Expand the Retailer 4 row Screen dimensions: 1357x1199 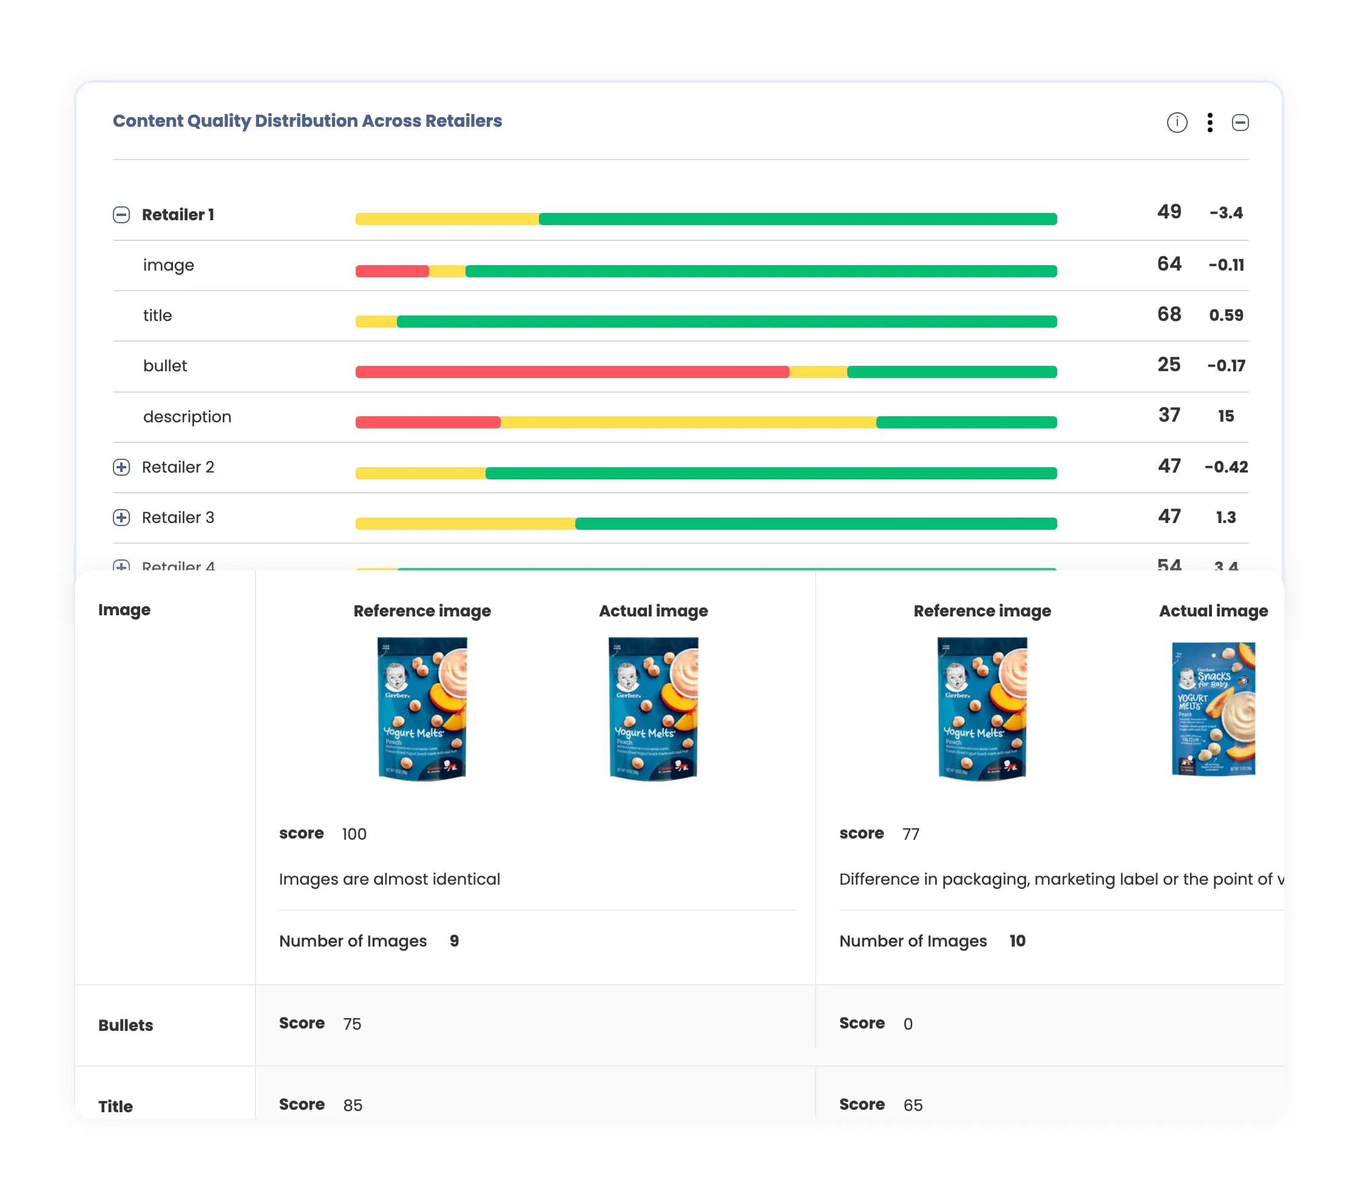point(121,566)
